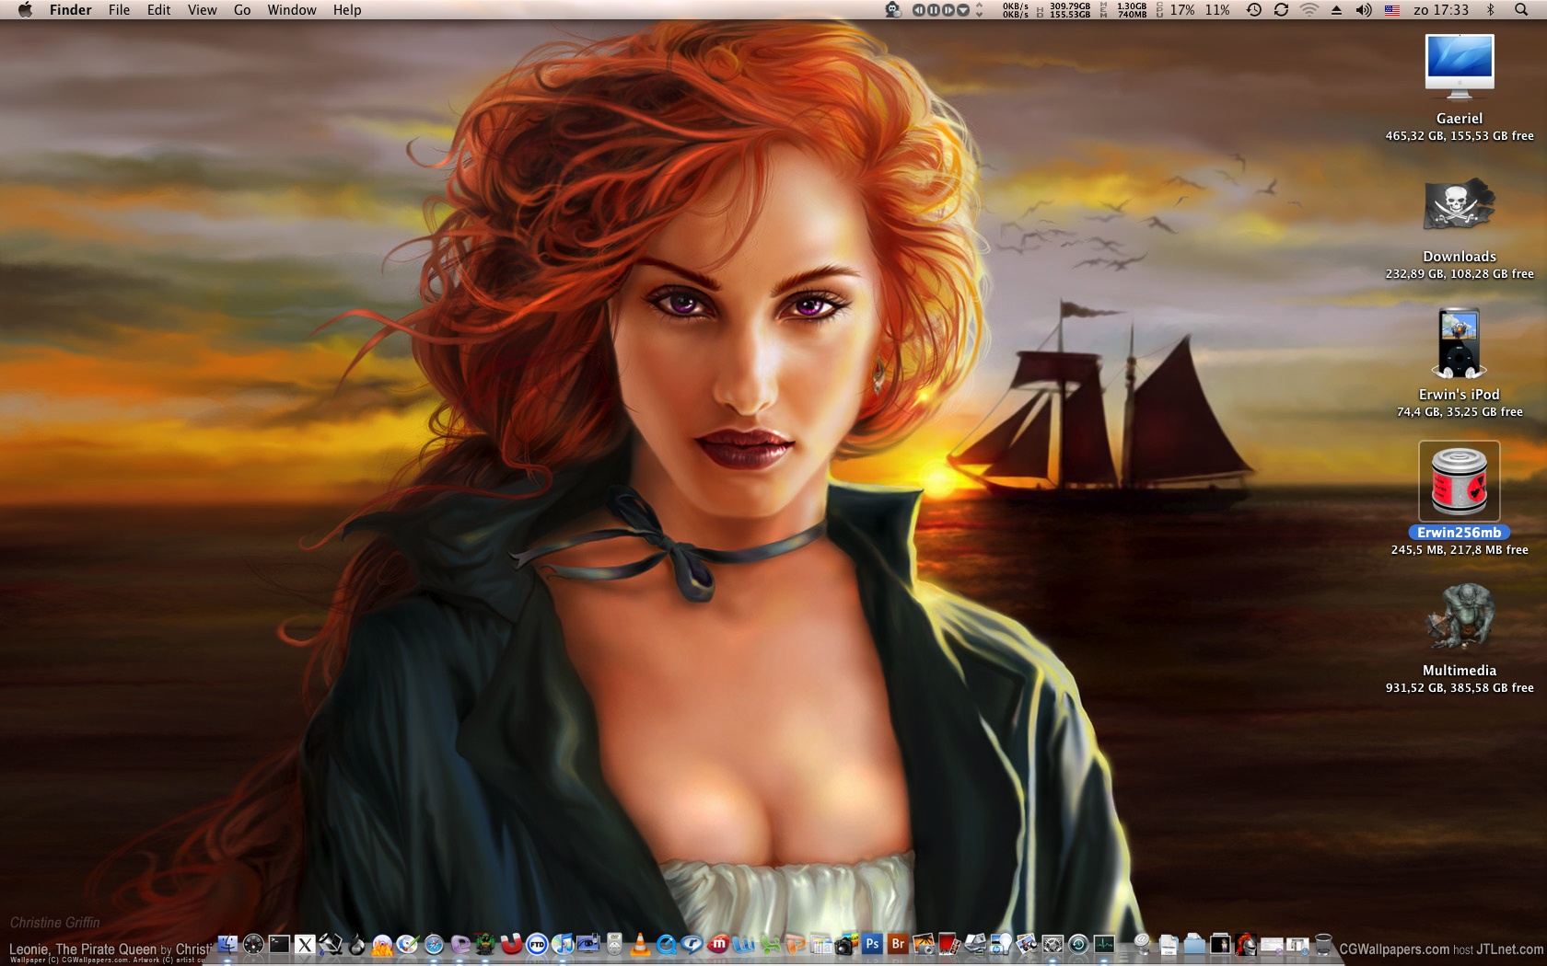Open the Trash in the Dock
This screenshot has width=1547, height=966.
coord(1323,945)
